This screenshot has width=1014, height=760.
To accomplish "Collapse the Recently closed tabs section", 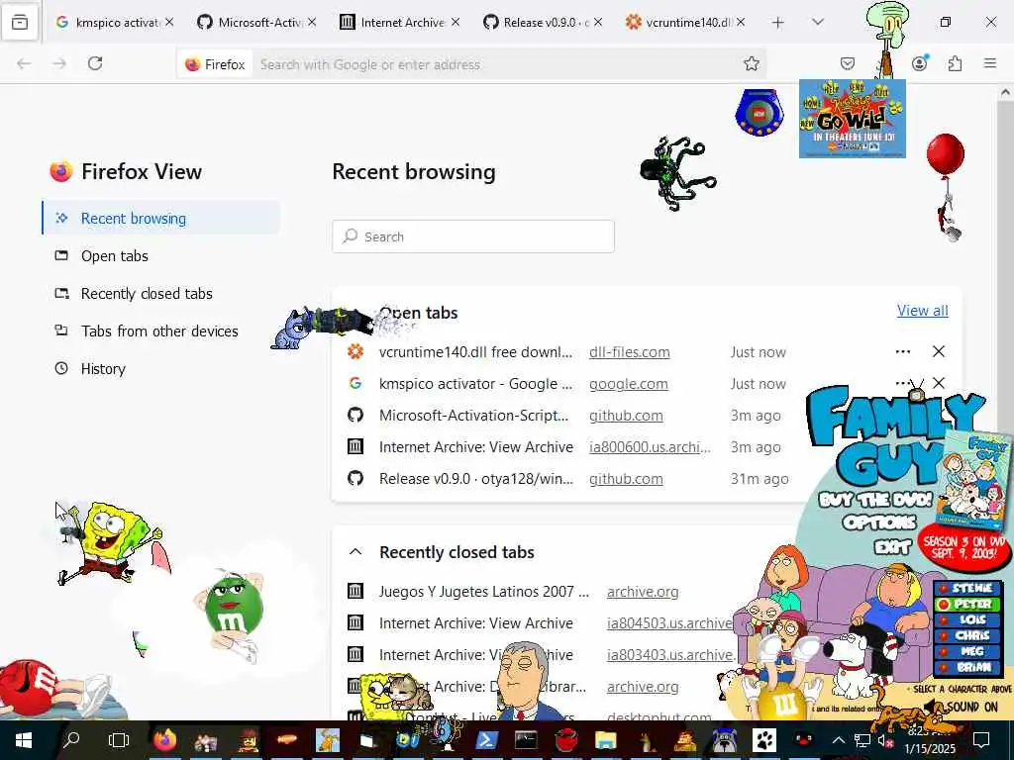I will coord(355,552).
